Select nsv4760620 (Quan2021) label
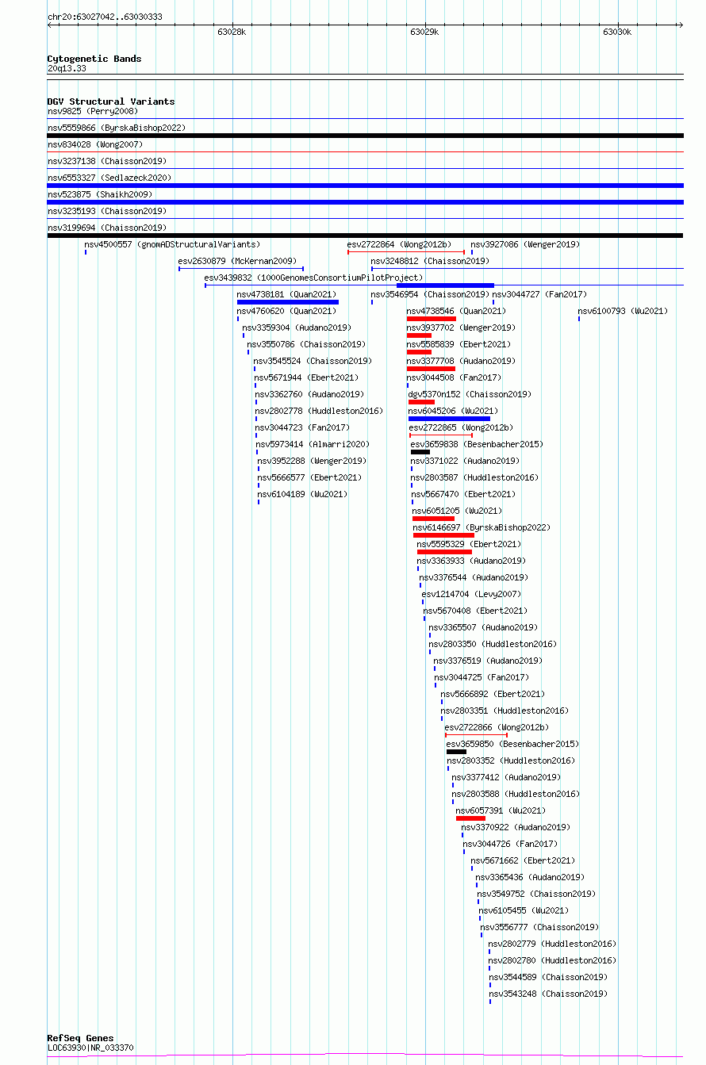Viewport: 706px width, 1065px height. pos(286,311)
